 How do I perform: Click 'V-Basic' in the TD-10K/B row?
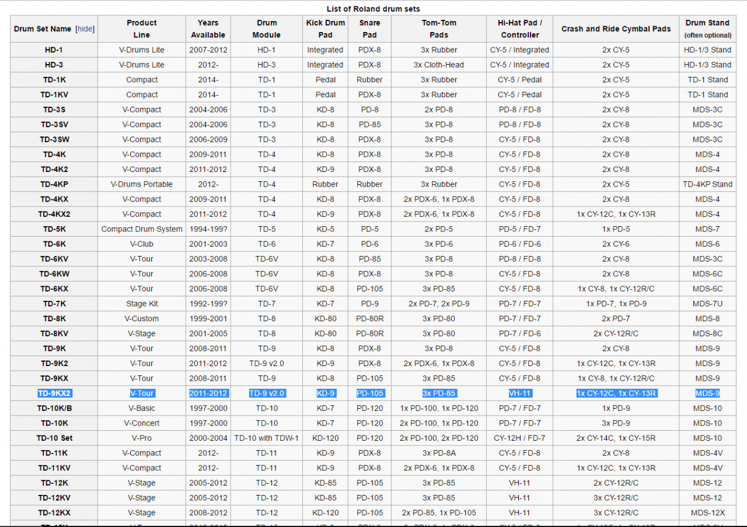142,408
